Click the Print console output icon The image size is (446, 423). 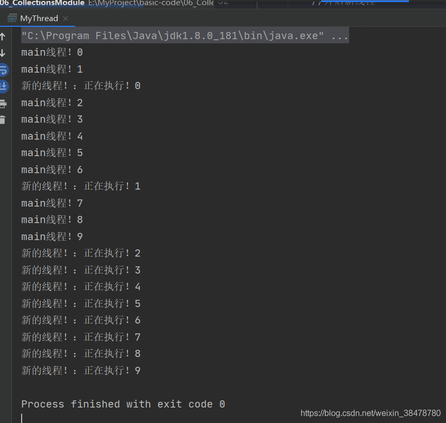(3, 104)
